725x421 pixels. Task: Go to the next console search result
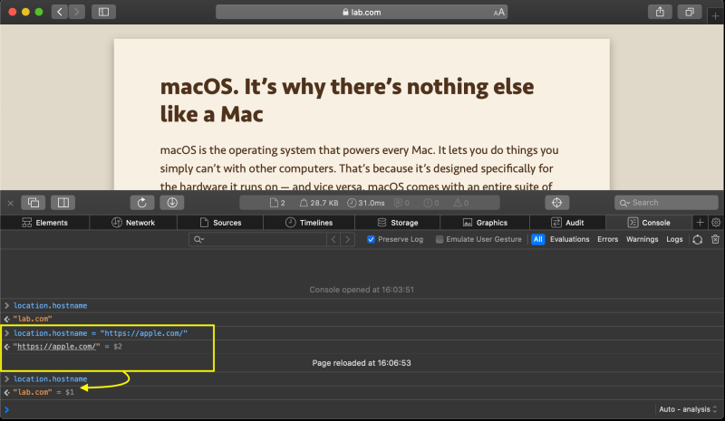click(x=348, y=239)
